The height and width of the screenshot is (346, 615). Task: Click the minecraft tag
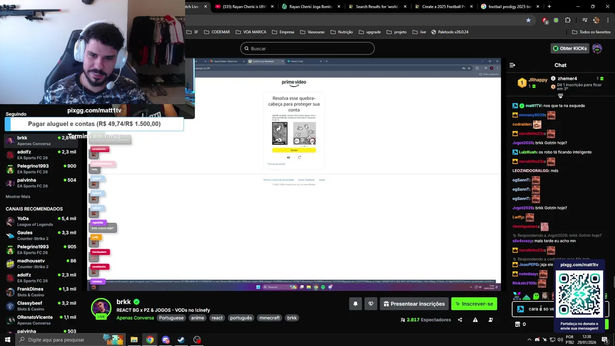click(x=270, y=318)
